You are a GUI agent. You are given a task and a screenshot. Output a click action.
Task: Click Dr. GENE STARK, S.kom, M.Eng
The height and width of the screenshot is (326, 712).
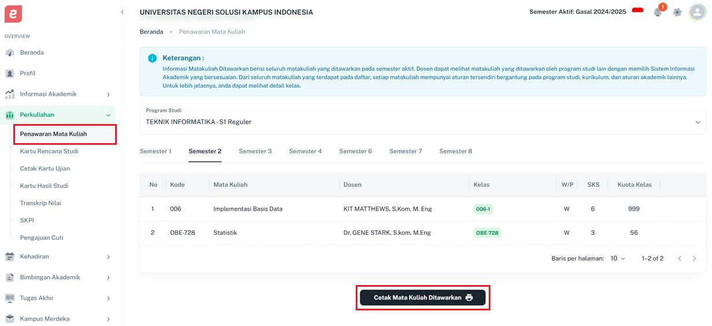(x=387, y=233)
